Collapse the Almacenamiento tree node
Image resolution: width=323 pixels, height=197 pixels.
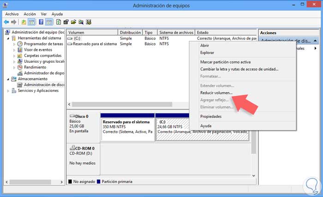(8, 79)
